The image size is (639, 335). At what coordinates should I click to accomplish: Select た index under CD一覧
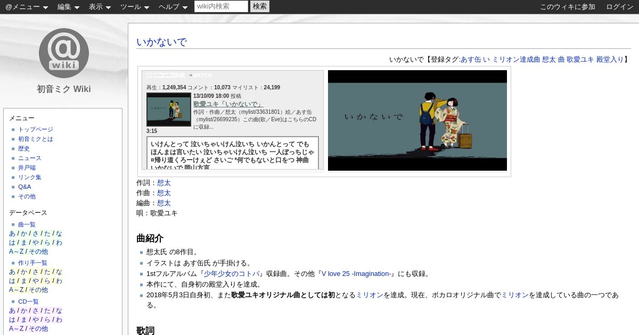47,311
